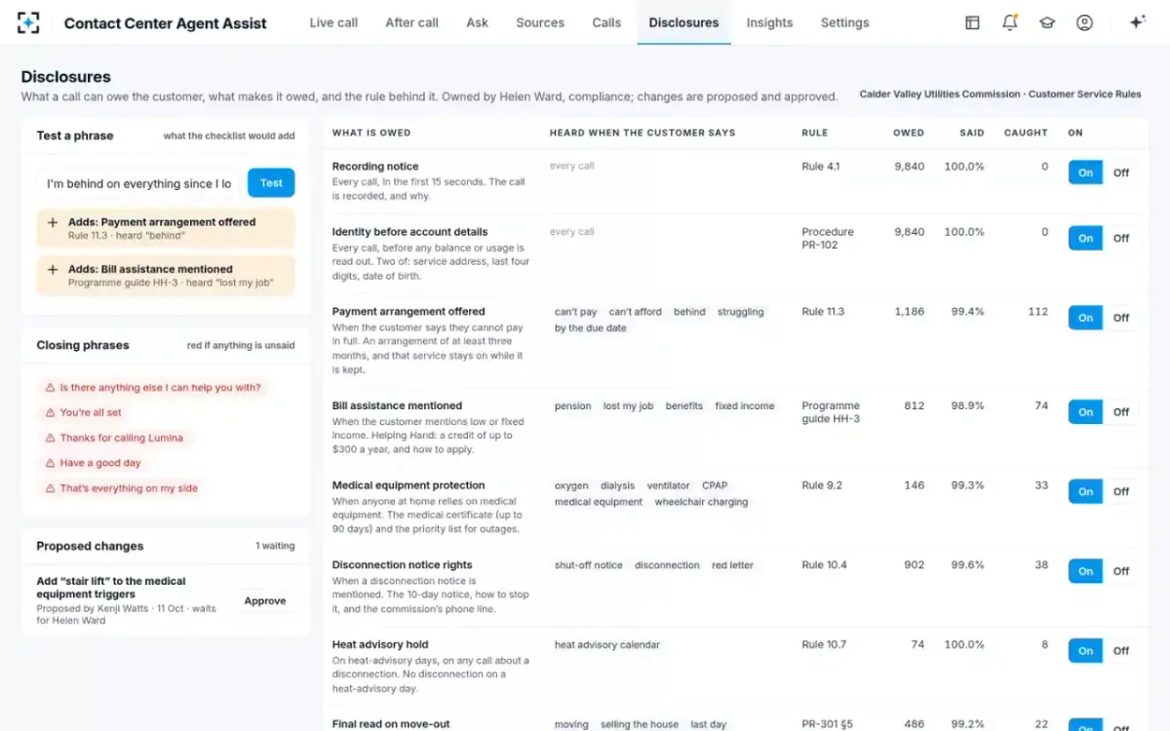Viewport: 1170px width, 731px height.
Task: Click plus icon on Adds: Bill assistance mentioned
Action: coord(53,269)
